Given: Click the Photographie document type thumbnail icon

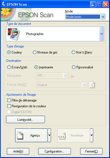Looking at the screenshot, I should coord(14,34).
